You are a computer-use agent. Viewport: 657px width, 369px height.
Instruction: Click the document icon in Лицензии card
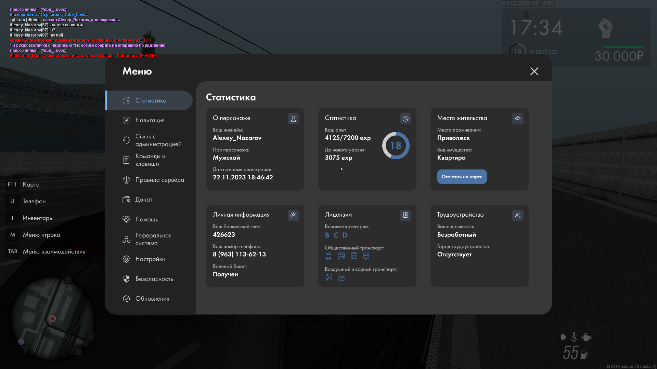(405, 215)
